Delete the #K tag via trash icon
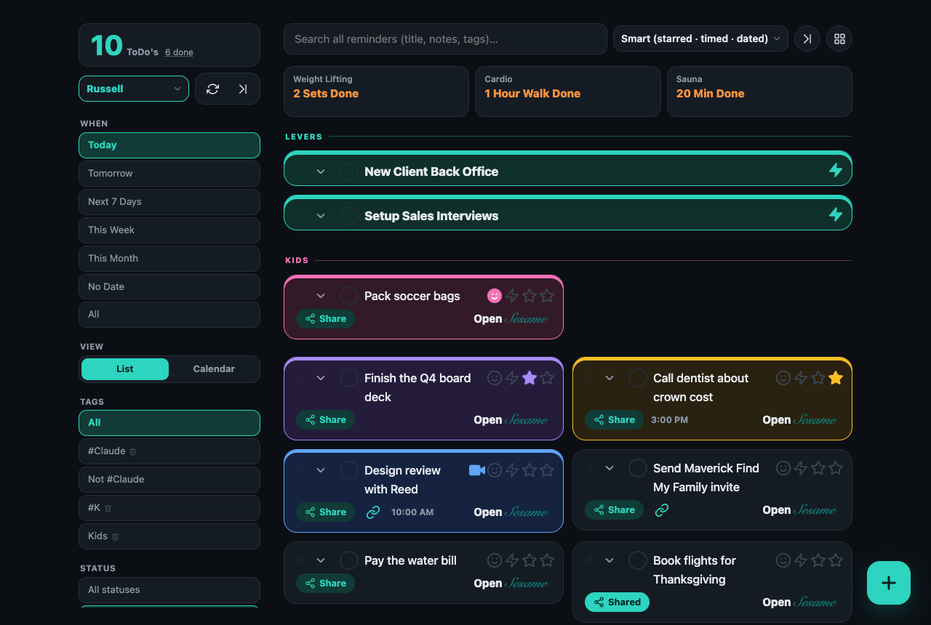 point(108,508)
